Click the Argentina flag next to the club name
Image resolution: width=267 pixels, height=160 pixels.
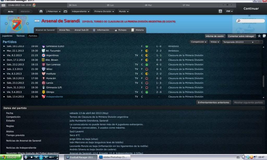click(x=37, y=21)
